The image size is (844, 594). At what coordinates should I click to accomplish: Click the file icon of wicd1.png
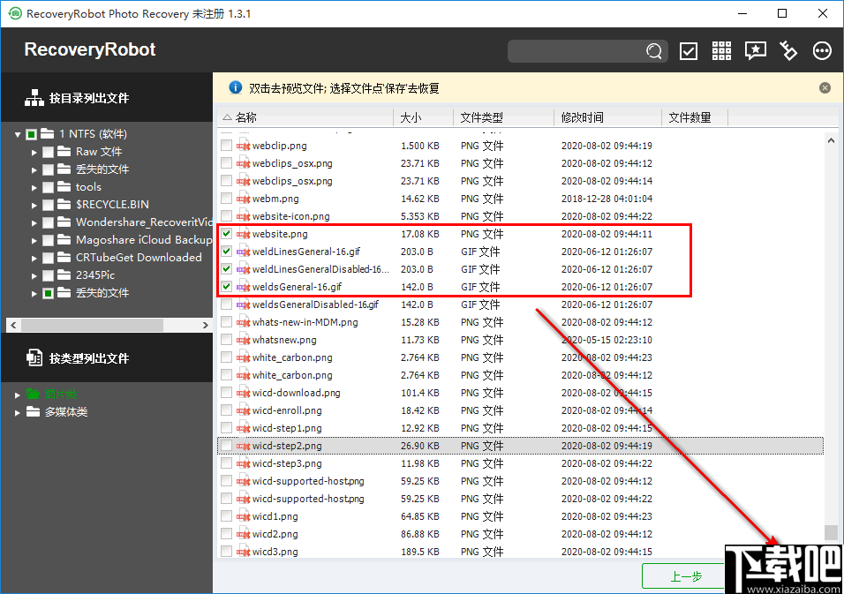point(244,516)
